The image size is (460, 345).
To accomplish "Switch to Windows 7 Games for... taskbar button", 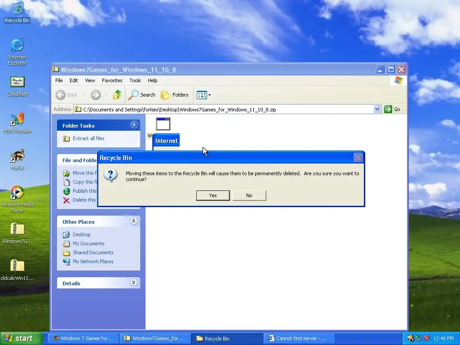I will [83, 338].
